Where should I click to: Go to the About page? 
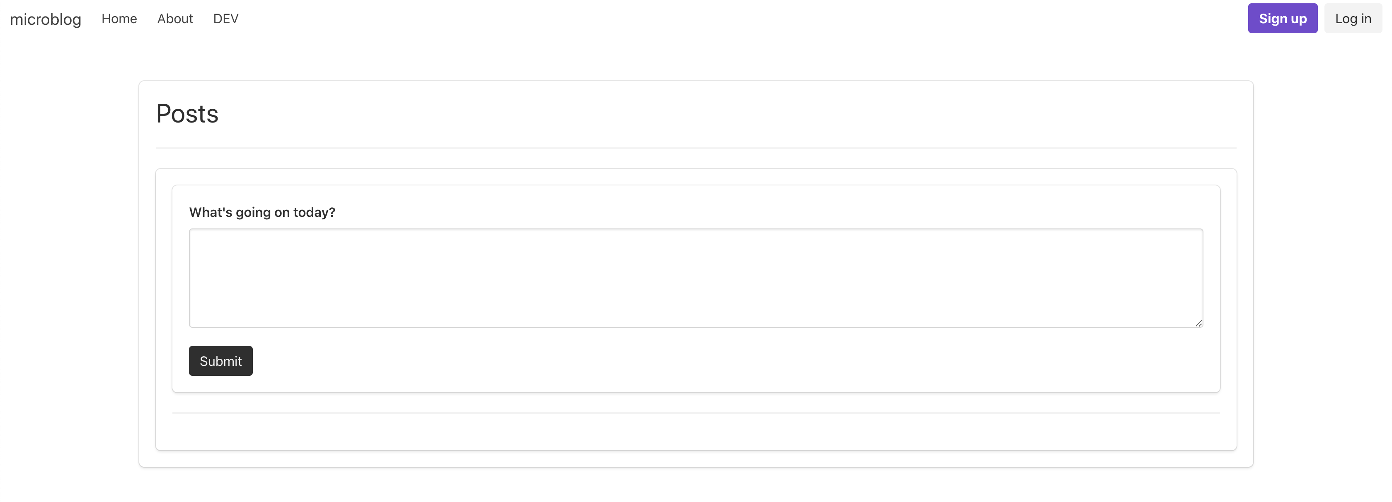click(174, 19)
